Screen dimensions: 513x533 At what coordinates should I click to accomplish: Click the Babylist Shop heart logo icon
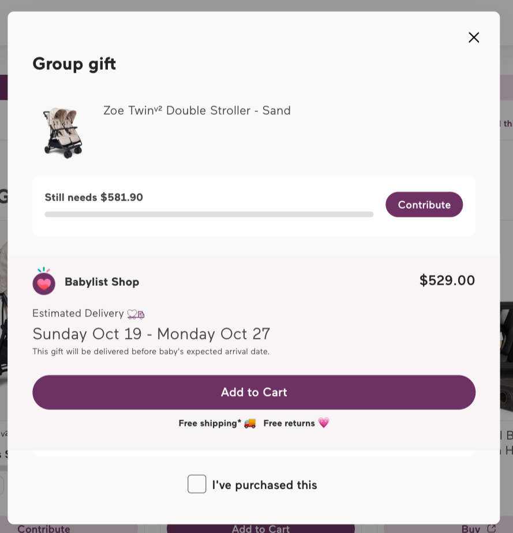pos(44,282)
